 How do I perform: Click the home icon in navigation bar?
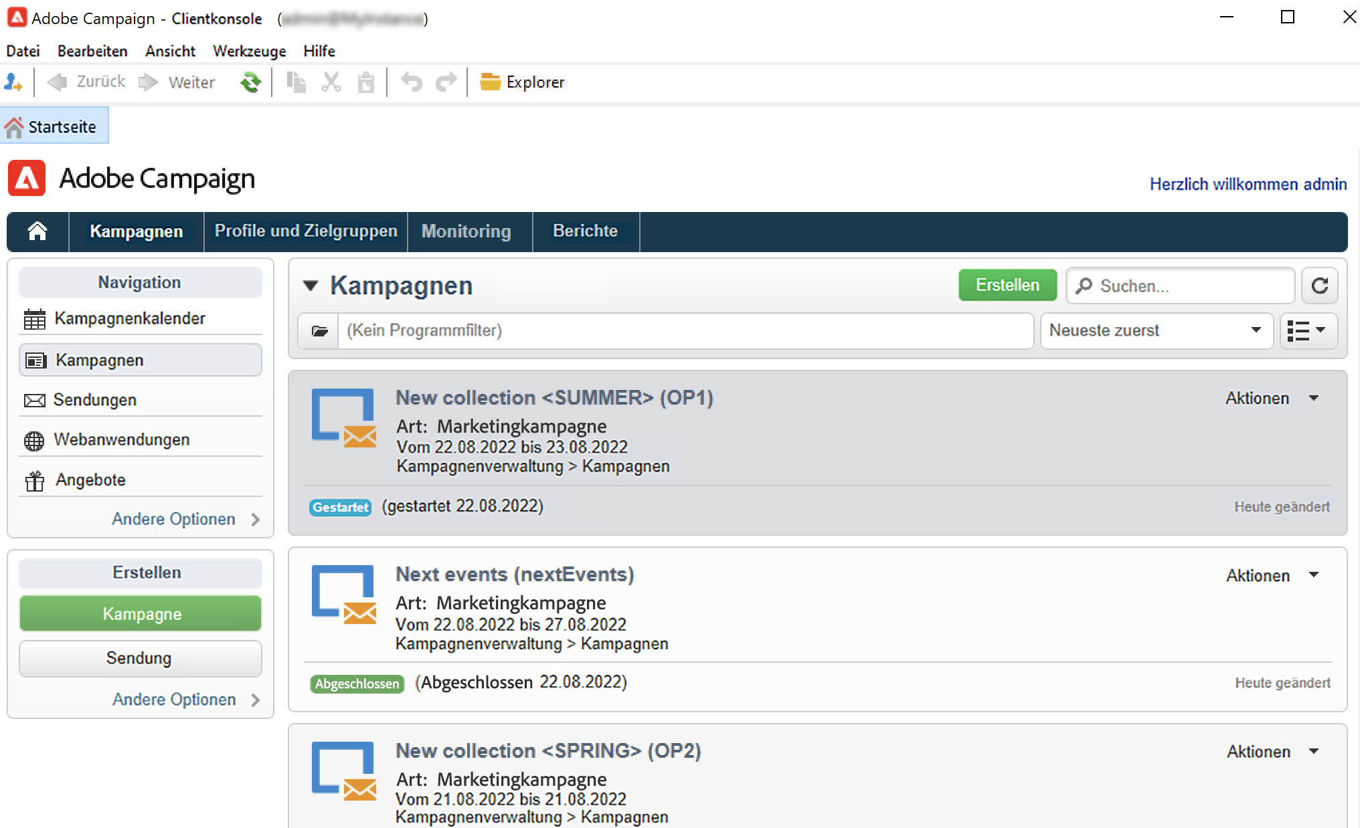(37, 231)
